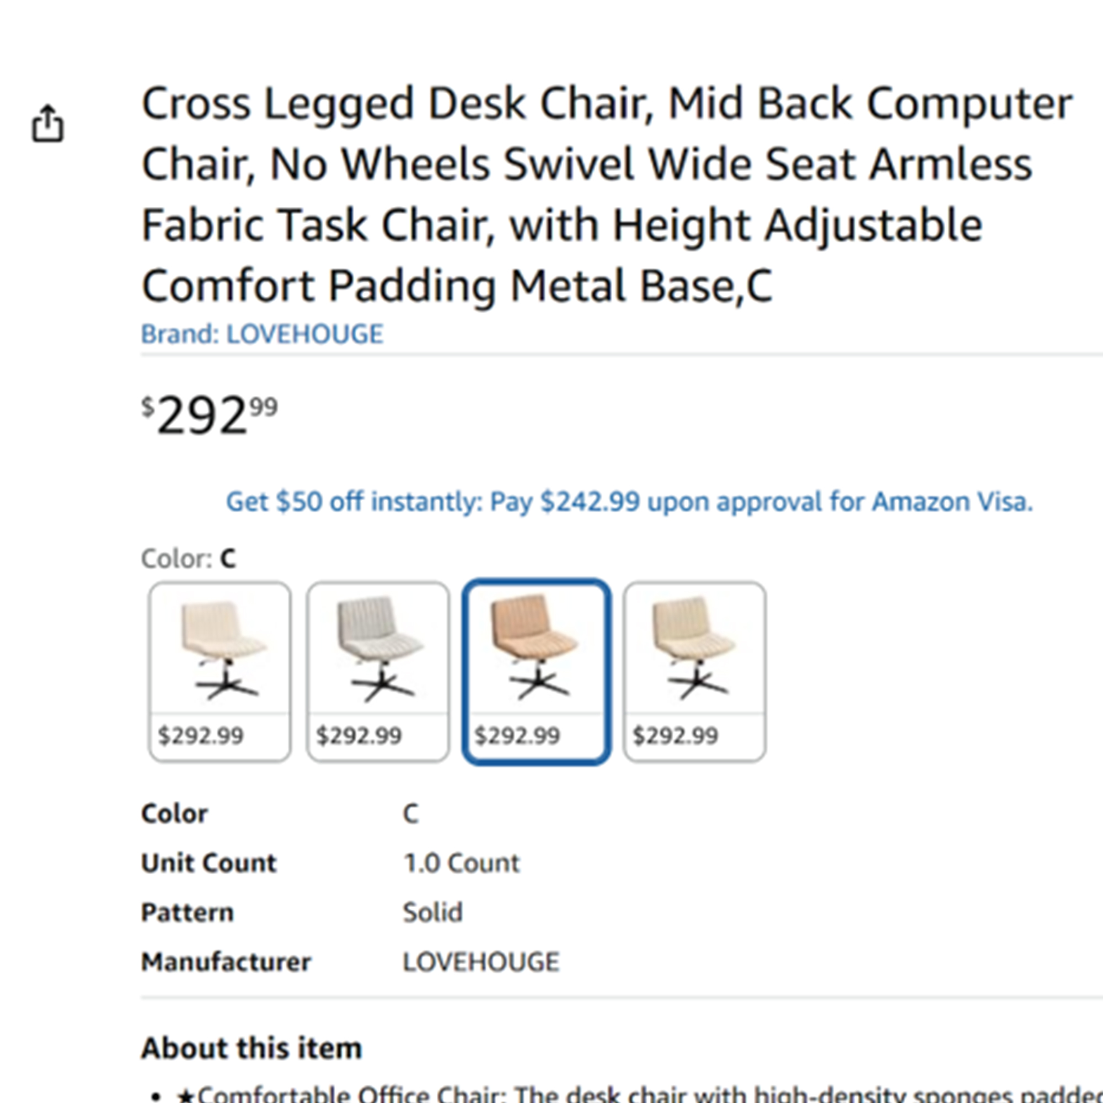Click the large $292.99 main price
Viewport: 1103px width, 1103px height.
[x=210, y=416]
